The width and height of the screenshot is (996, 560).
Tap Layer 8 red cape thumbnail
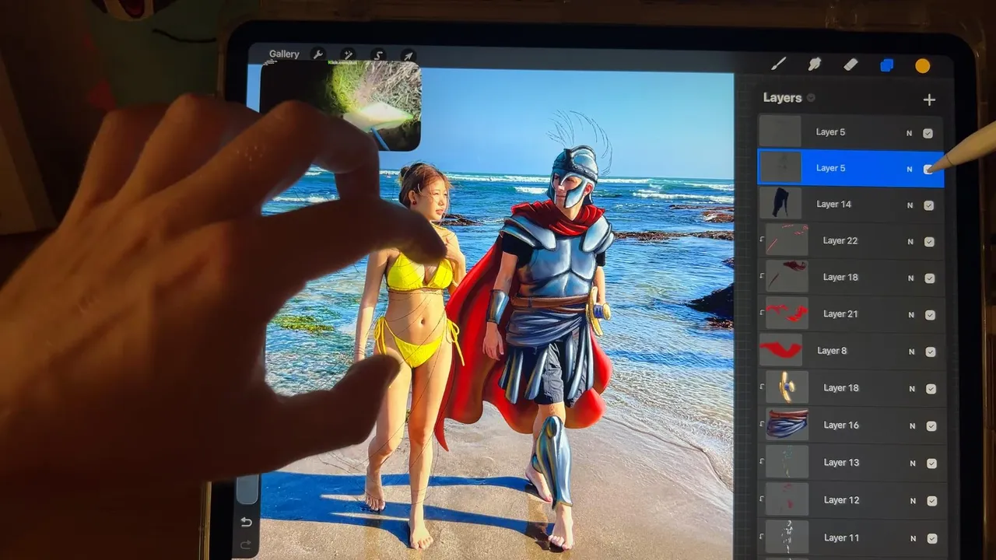click(781, 350)
